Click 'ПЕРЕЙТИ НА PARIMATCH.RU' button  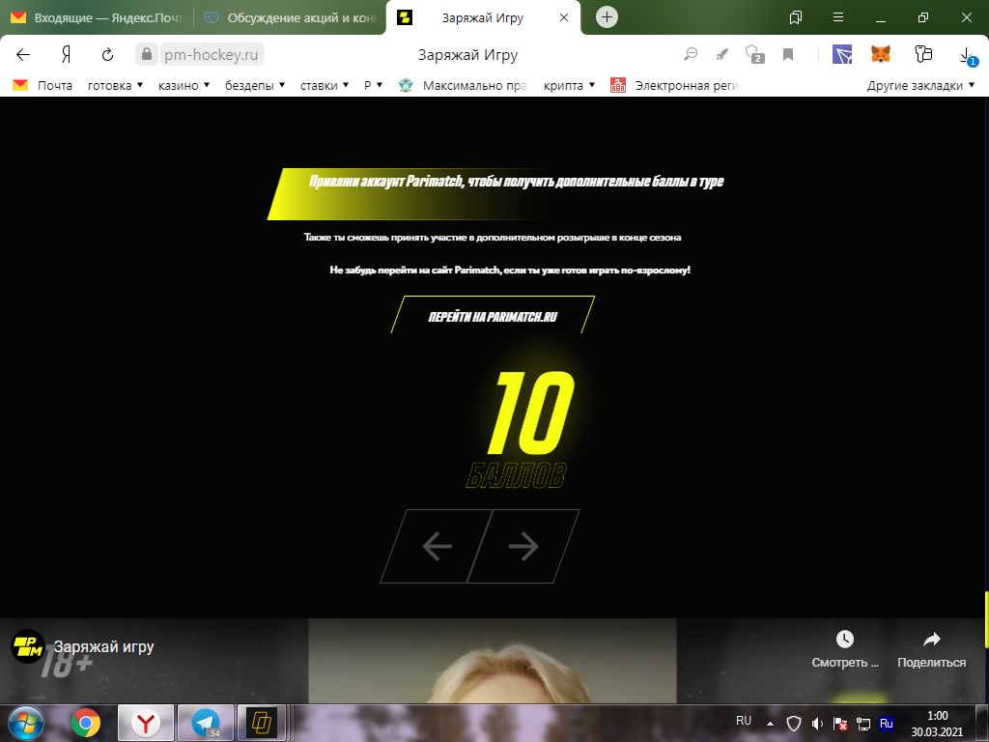(493, 315)
